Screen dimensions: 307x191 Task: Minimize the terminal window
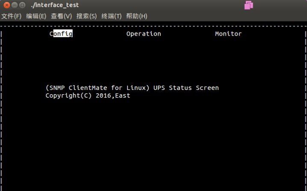14,5
